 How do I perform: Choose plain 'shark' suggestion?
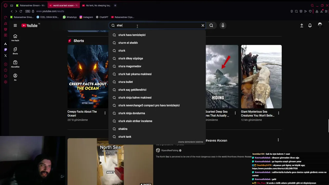pos(157,51)
